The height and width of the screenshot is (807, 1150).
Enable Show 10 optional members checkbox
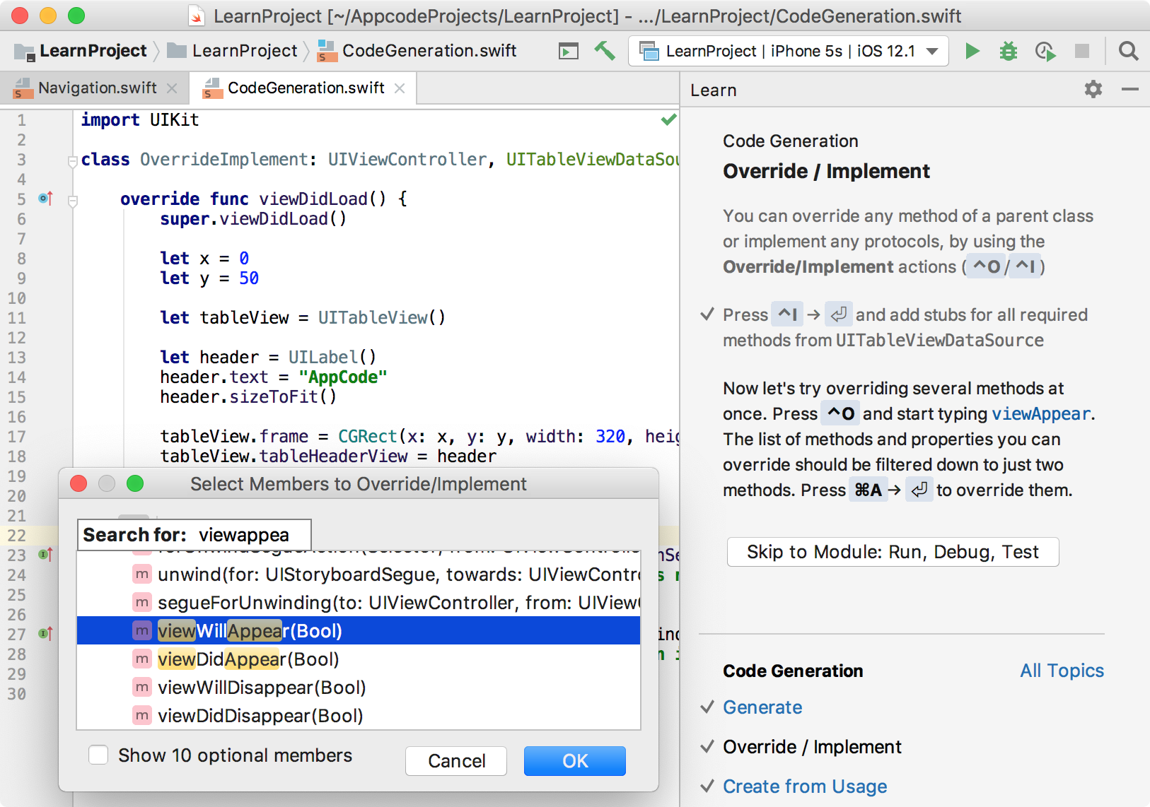coord(98,755)
